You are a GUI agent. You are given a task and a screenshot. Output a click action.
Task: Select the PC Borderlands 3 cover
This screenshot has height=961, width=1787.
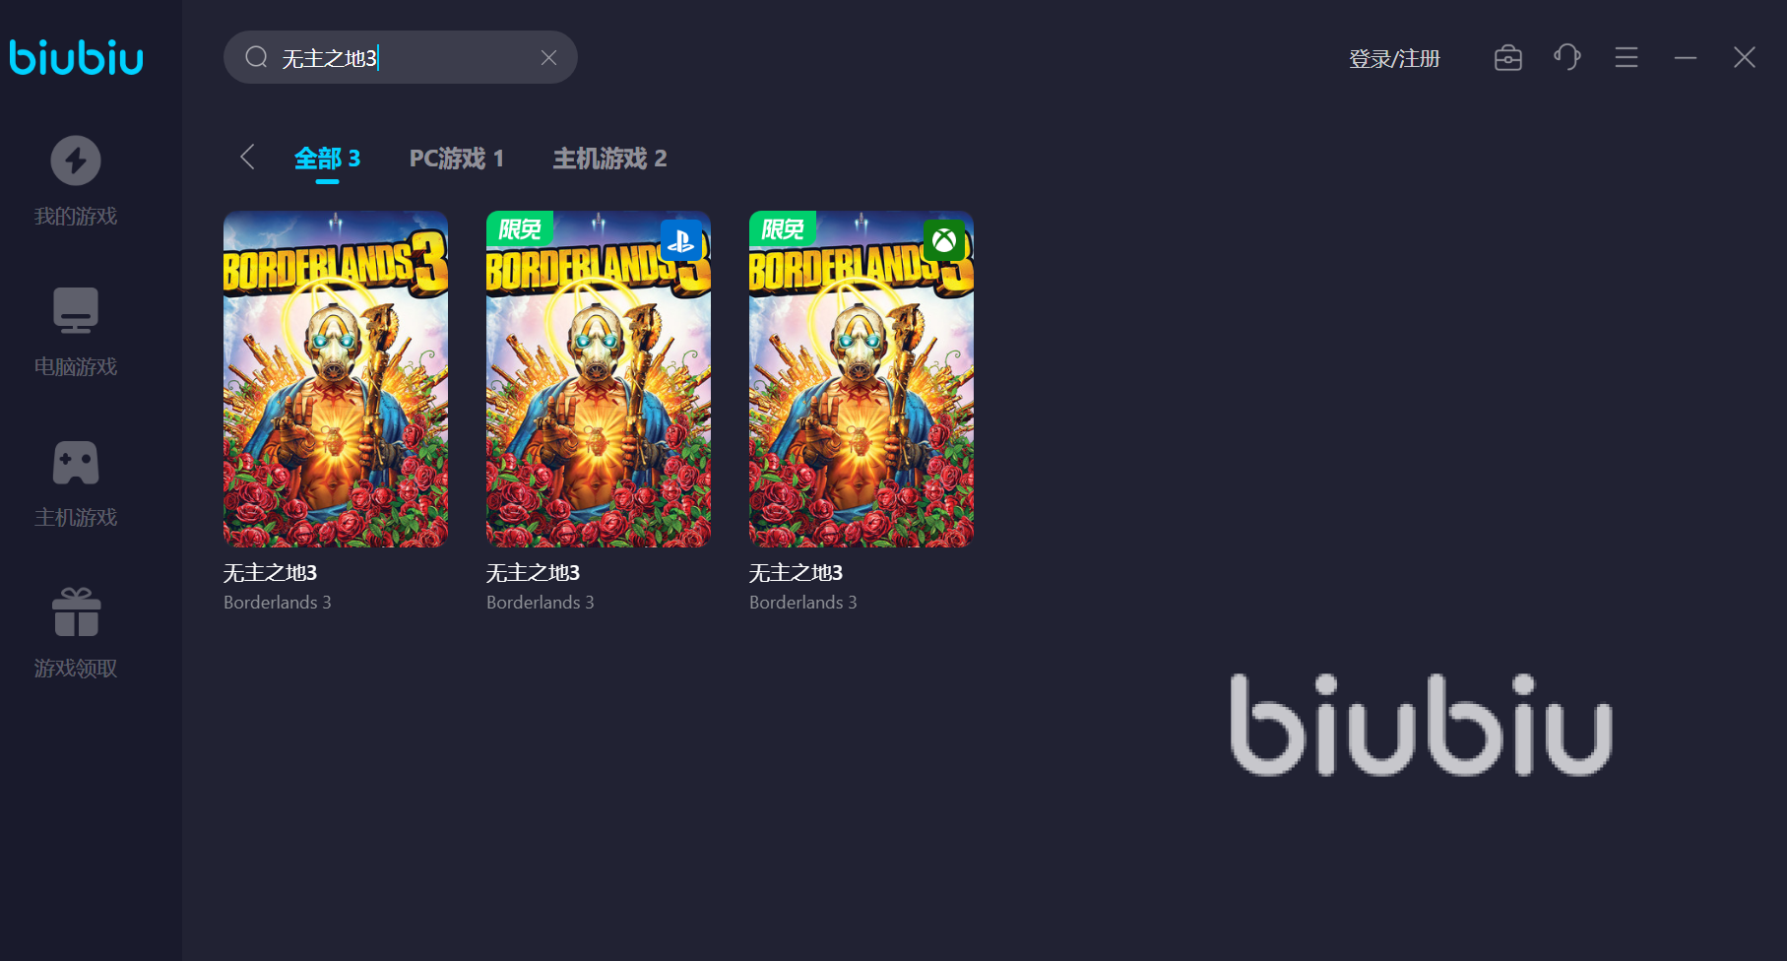pyautogui.click(x=336, y=379)
